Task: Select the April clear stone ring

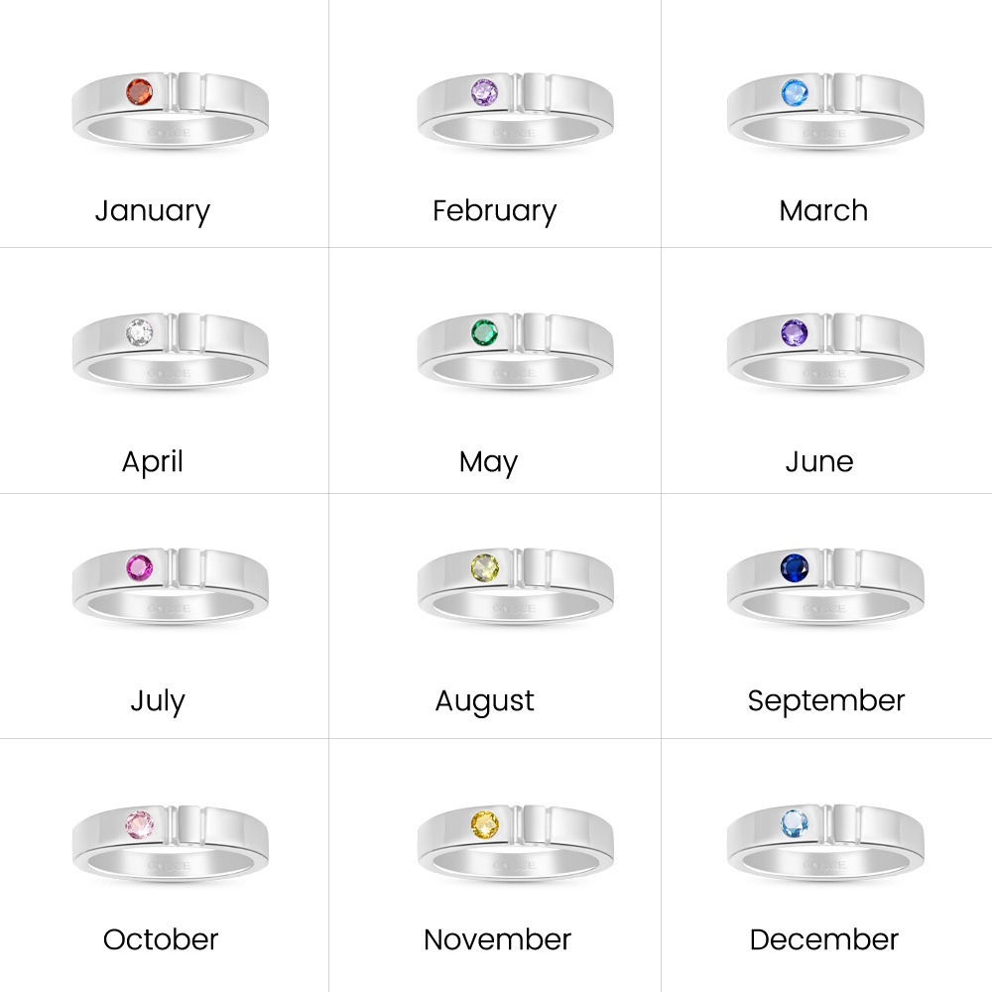Action: 170,350
